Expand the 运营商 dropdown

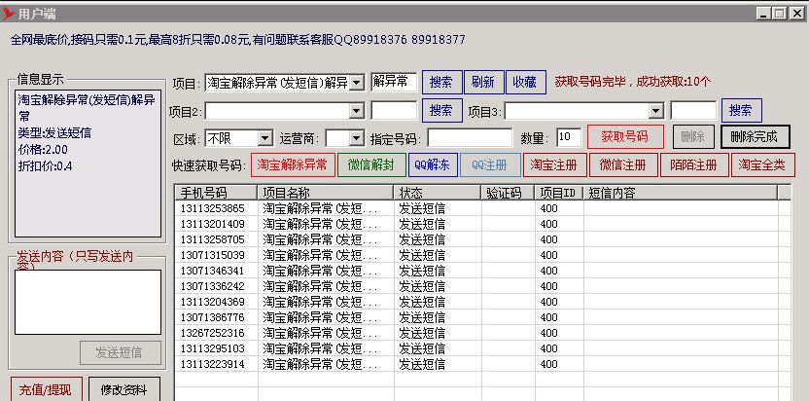coord(357,138)
